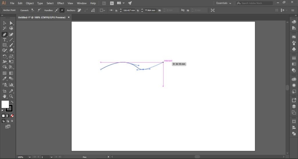This screenshot has width=298, height=159.
Task: Select the Shaper tool
Action: (5, 50)
